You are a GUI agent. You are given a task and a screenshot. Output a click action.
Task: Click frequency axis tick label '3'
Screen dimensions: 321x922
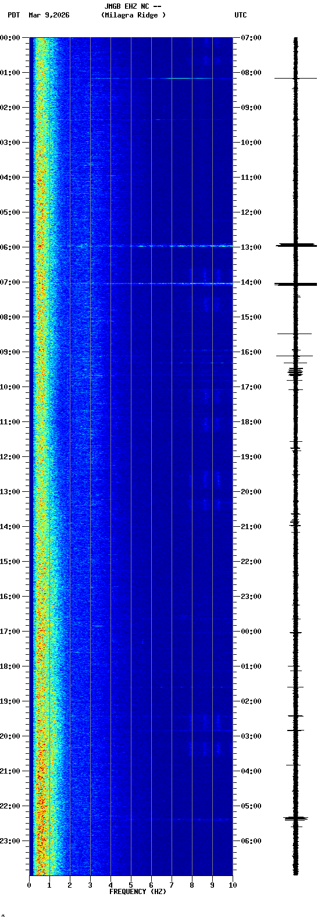(90, 885)
